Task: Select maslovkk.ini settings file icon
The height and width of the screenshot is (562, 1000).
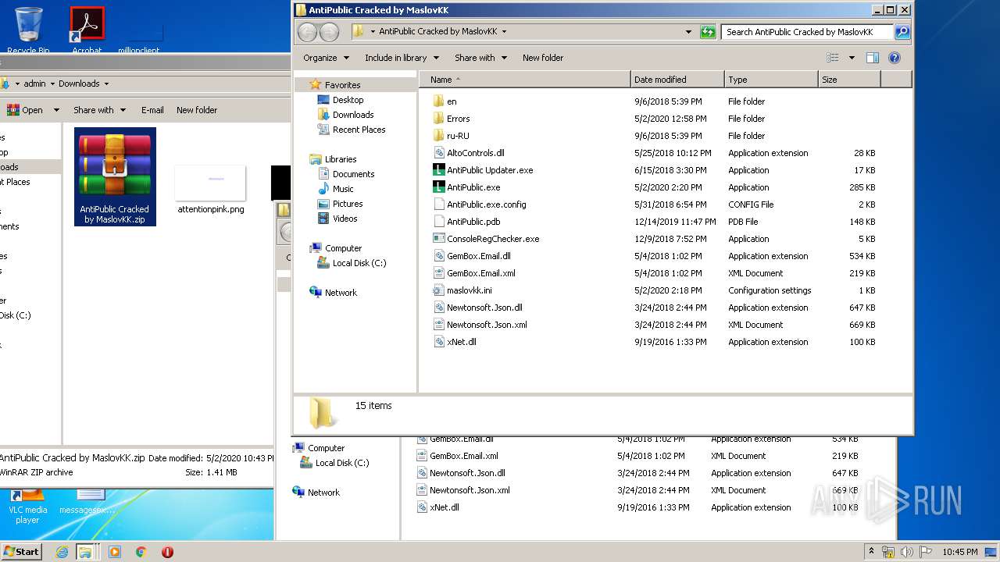Action: [438, 290]
